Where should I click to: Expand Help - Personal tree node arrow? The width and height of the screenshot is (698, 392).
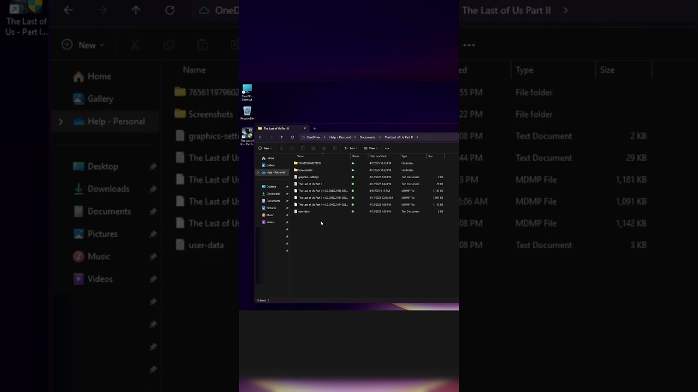258,173
